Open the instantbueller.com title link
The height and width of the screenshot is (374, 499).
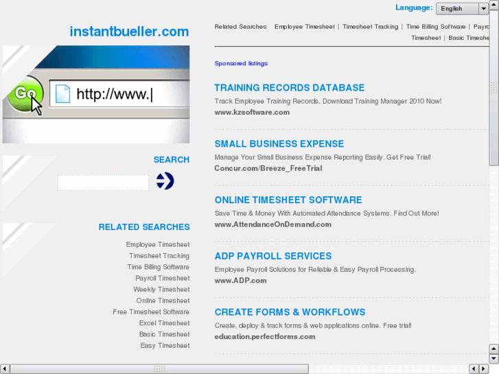point(129,32)
